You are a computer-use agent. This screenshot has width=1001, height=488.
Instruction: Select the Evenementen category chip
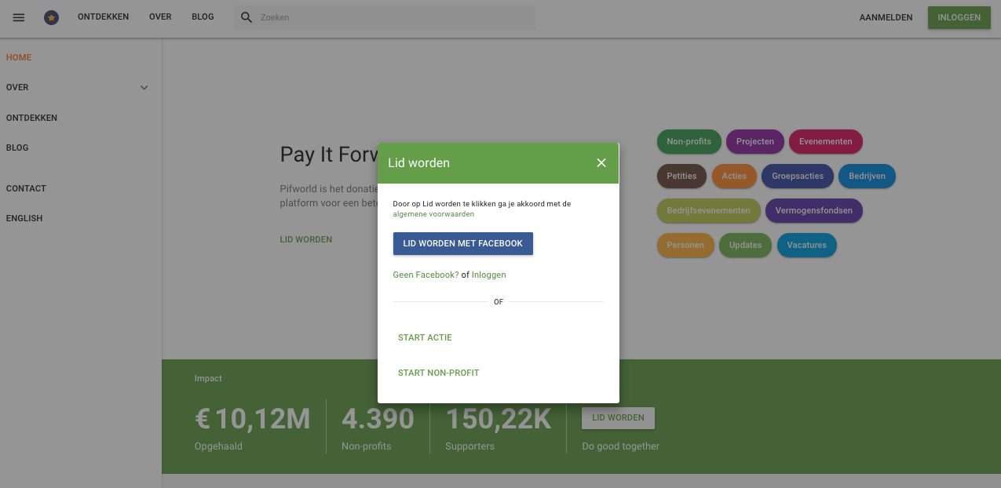(826, 141)
